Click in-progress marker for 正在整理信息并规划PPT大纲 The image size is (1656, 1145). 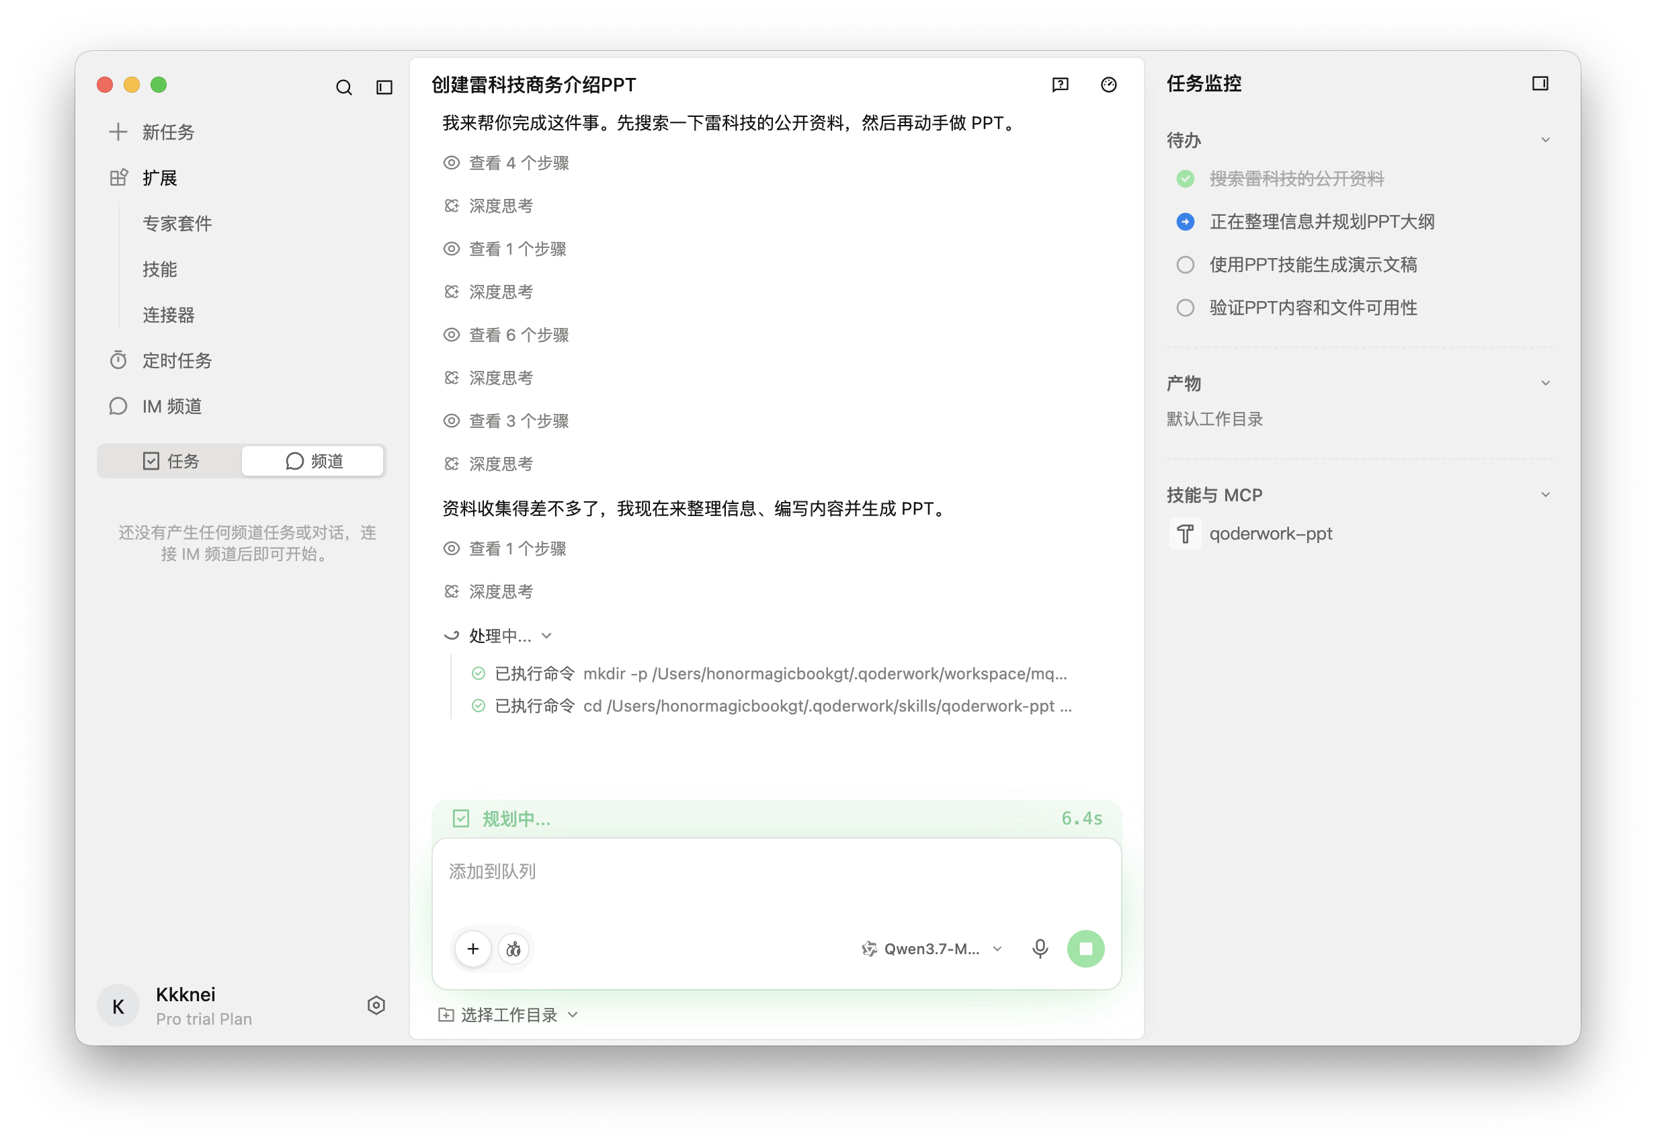point(1186,222)
